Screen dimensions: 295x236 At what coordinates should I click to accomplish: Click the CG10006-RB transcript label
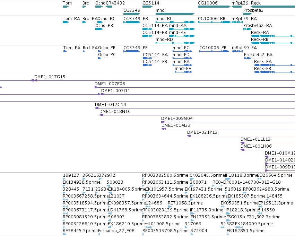pyautogui.click(x=211, y=19)
